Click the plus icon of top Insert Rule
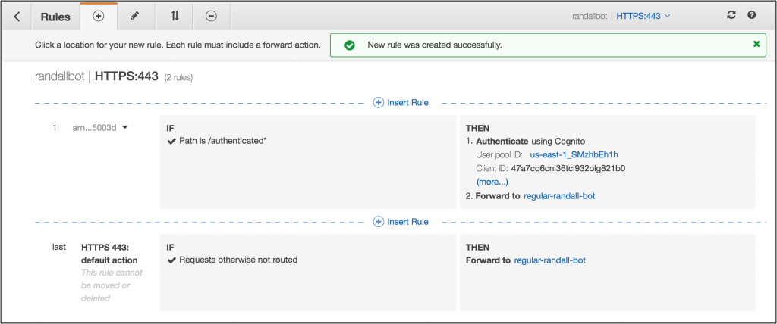 pyautogui.click(x=378, y=103)
